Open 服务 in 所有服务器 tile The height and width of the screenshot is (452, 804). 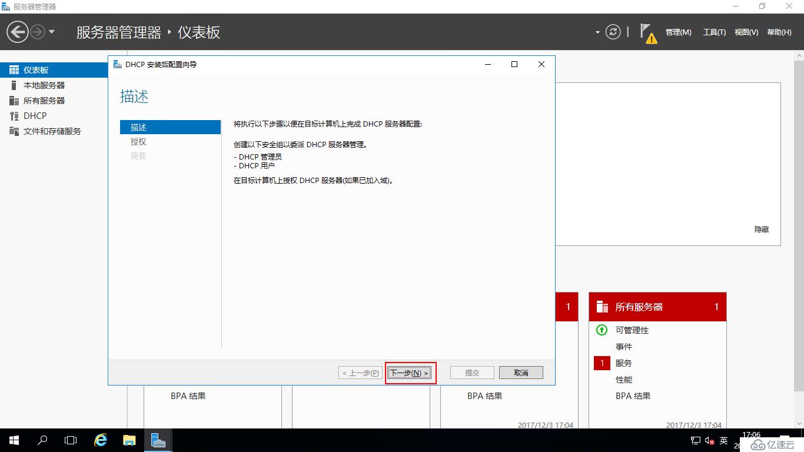[624, 363]
